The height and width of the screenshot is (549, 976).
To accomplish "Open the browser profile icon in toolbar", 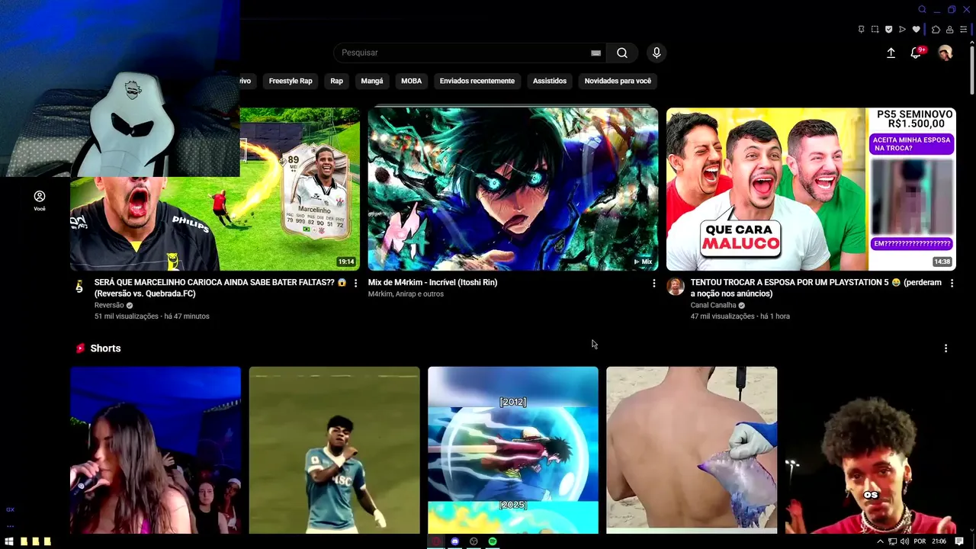I will coord(950,30).
